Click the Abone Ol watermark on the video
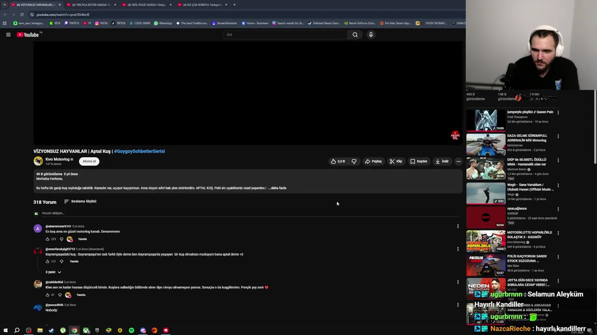The width and height of the screenshot is (597, 335). pyautogui.click(x=455, y=135)
